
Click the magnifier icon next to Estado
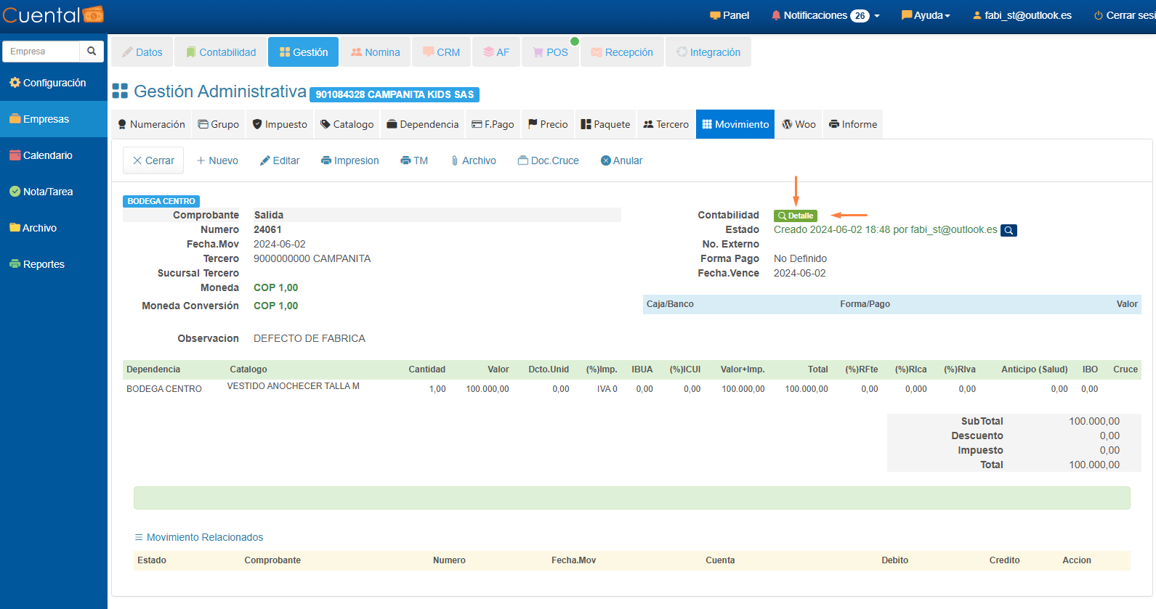click(x=1009, y=231)
